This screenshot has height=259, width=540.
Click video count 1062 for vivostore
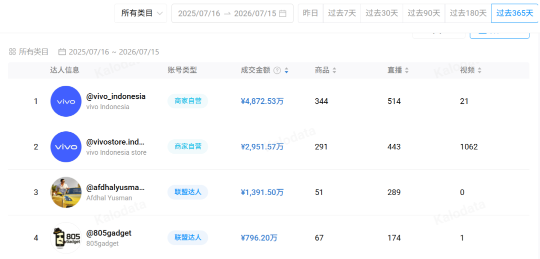(469, 147)
